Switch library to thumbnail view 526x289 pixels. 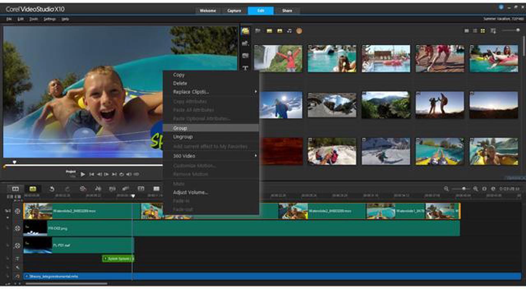coord(483,31)
